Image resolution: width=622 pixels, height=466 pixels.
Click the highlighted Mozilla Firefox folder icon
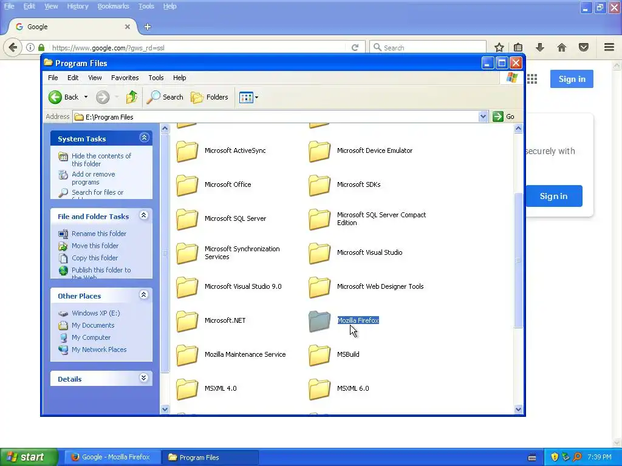320,320
